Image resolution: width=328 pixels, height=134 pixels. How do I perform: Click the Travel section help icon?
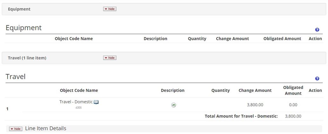(x=317, y=79)
